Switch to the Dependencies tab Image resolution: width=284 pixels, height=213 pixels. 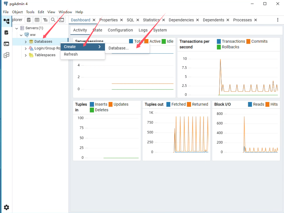pos(181,20)
